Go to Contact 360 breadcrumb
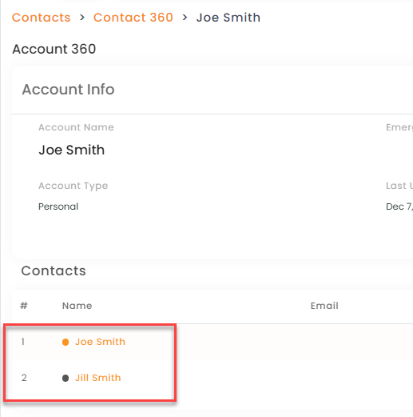This screenshot has height=417, width=413. coord(133,18)
